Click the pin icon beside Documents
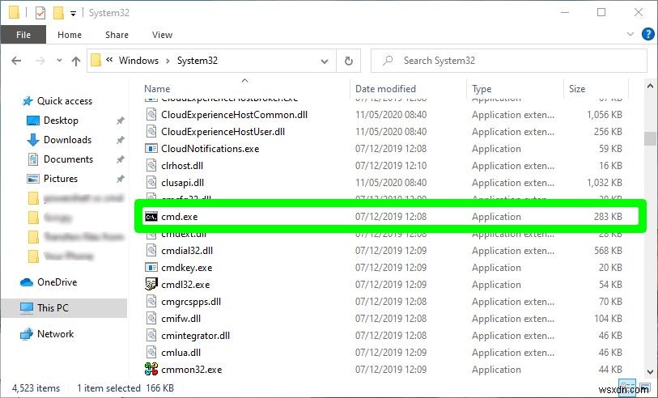 pyautogui.click(x=120, y=159)
